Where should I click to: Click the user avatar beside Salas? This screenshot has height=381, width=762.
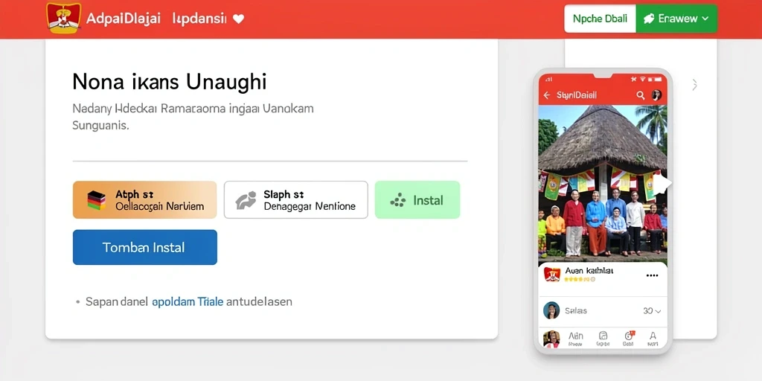coord(551,310)
